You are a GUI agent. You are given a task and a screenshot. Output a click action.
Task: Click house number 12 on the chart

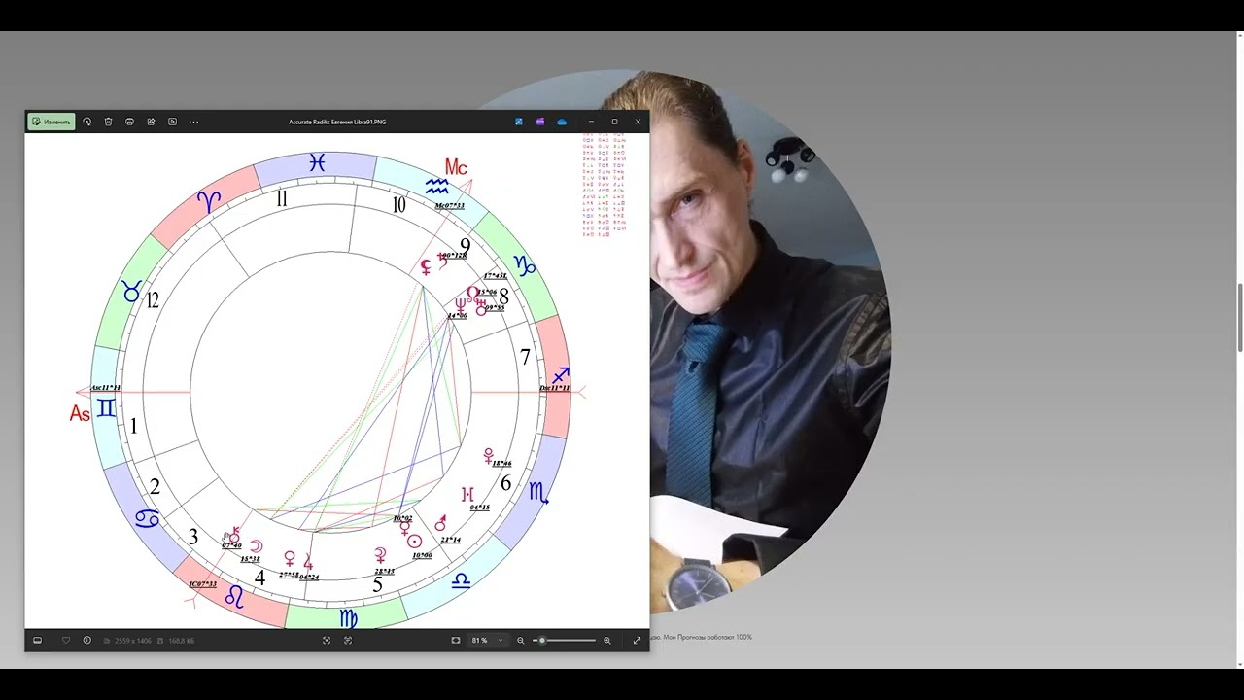[x=152, y=301]
